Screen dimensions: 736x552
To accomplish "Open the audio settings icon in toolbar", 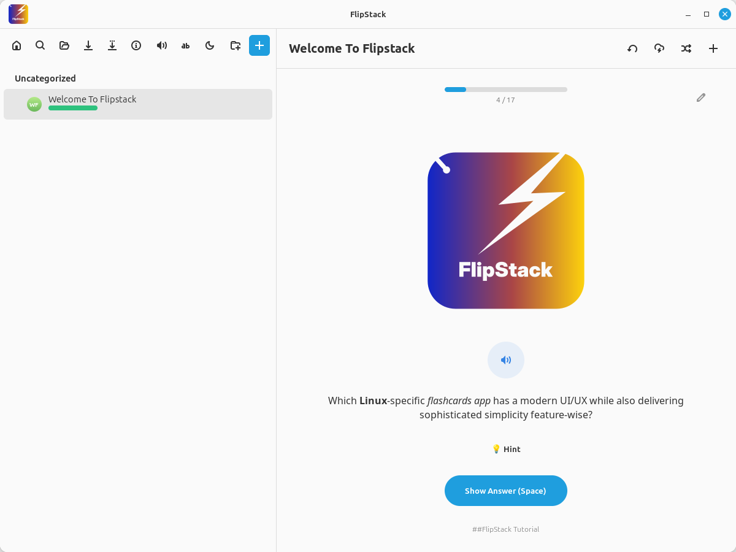I will click(161, 45).
